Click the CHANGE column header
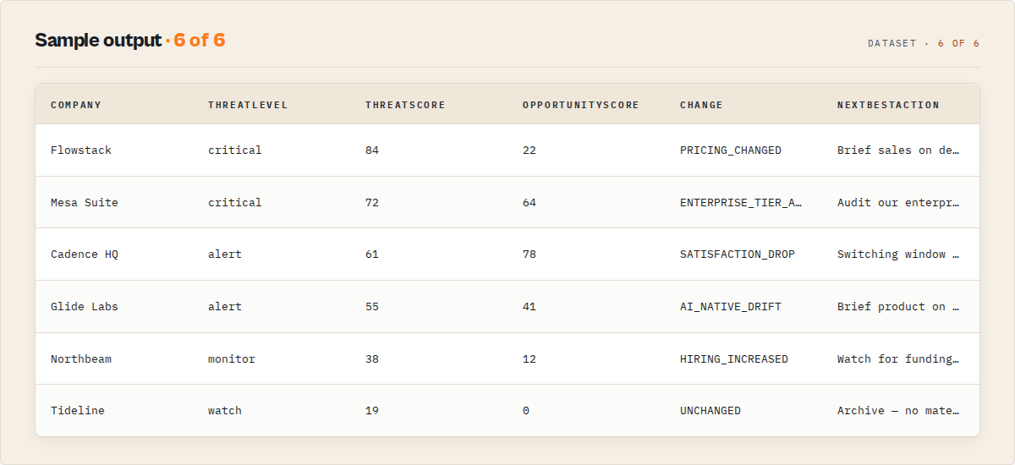The image size is (1015, 465). (x=701, y=105)
